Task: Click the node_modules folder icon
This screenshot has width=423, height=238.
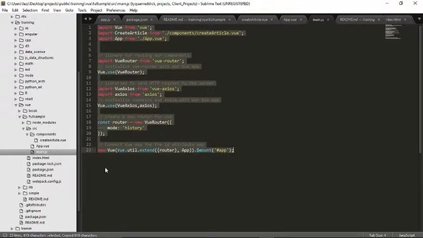Action: tap(29, 122)
